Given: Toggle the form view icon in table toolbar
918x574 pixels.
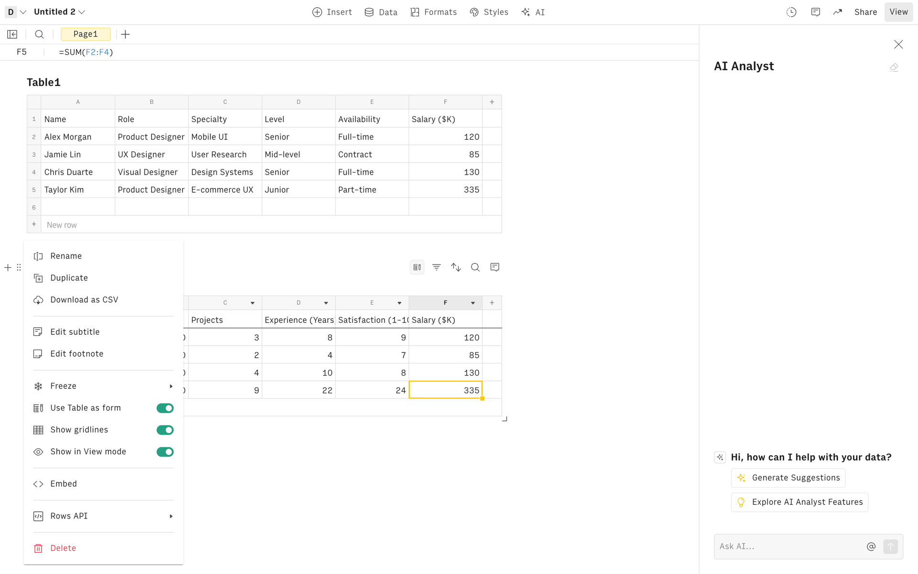Looking at the screenshot, I should (x=417, y=267).
